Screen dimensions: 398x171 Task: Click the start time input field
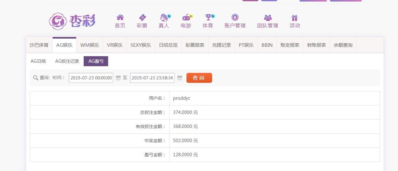(91, 78)
